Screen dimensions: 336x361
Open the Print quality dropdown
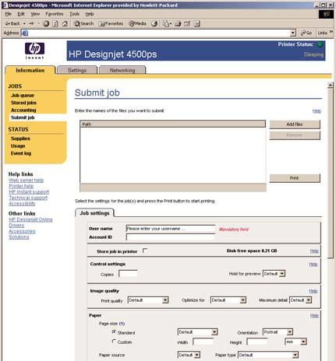[x=148, y=300]
